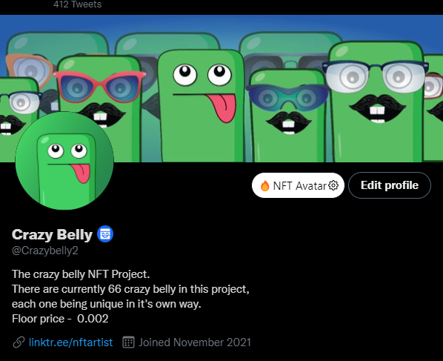Click the Floor price - 0.002 line

pos(60,319)
